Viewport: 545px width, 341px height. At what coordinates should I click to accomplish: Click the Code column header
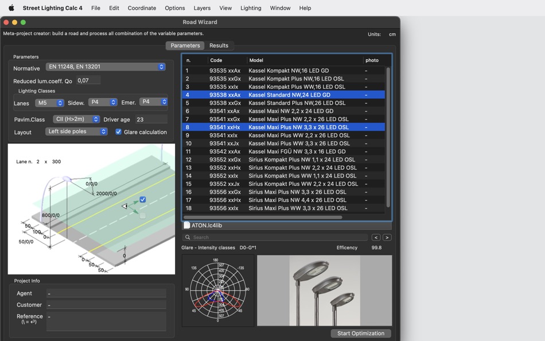(227, 60)
